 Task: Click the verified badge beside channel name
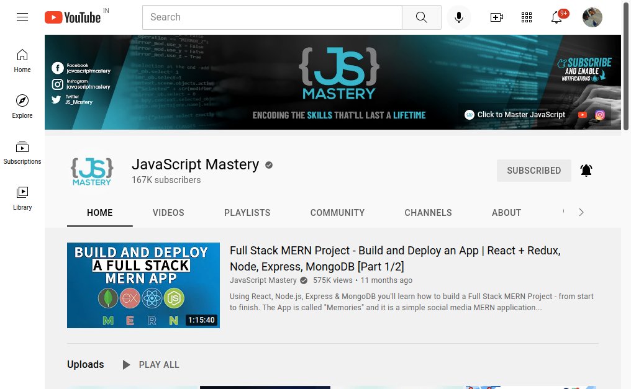pos(269,165)
